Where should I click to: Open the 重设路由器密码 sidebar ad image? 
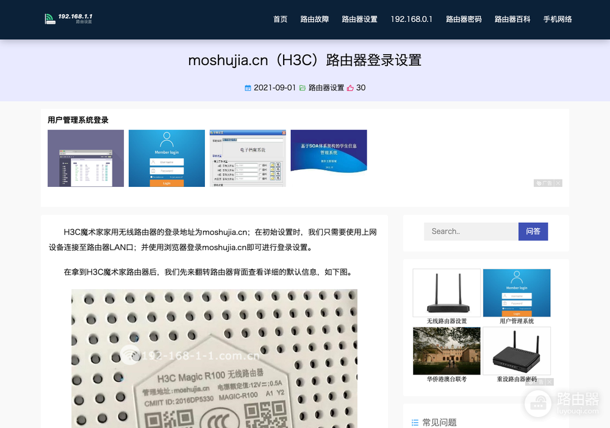[517, 351]
